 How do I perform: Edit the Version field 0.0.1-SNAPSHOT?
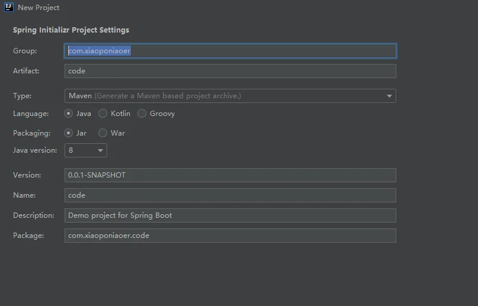(230, 175)
